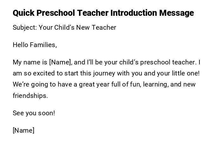Click the word "Families" in the greeting
This screenshot has width=222, height=150.
pos(43,45)
